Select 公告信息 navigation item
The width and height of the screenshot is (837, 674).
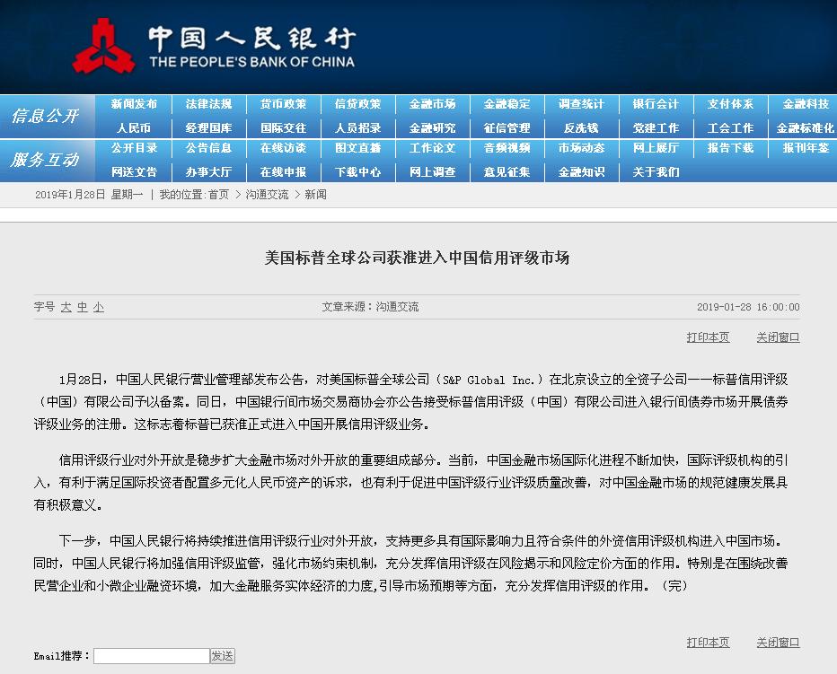(208, 148)
